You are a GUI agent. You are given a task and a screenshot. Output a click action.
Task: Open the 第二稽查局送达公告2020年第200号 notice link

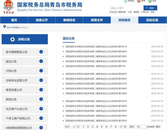coord(96,74)
